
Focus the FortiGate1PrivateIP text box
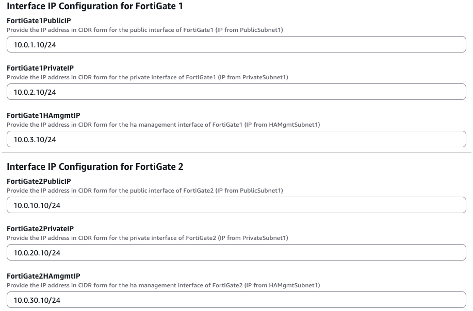tap(236, 92)
